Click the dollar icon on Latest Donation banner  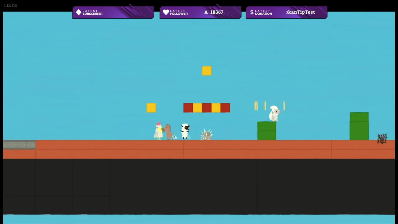click(x=252, y=12)
